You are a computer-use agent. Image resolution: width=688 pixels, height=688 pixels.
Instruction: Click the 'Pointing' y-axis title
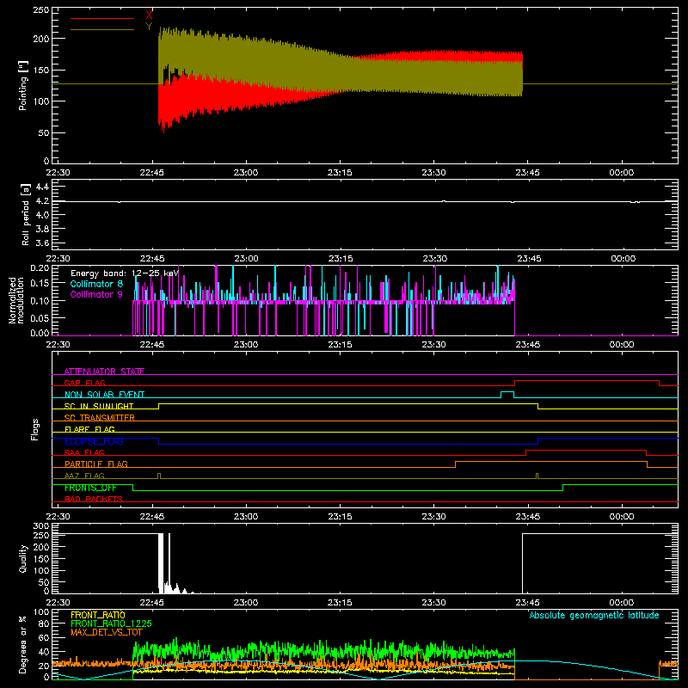[23, 85]
